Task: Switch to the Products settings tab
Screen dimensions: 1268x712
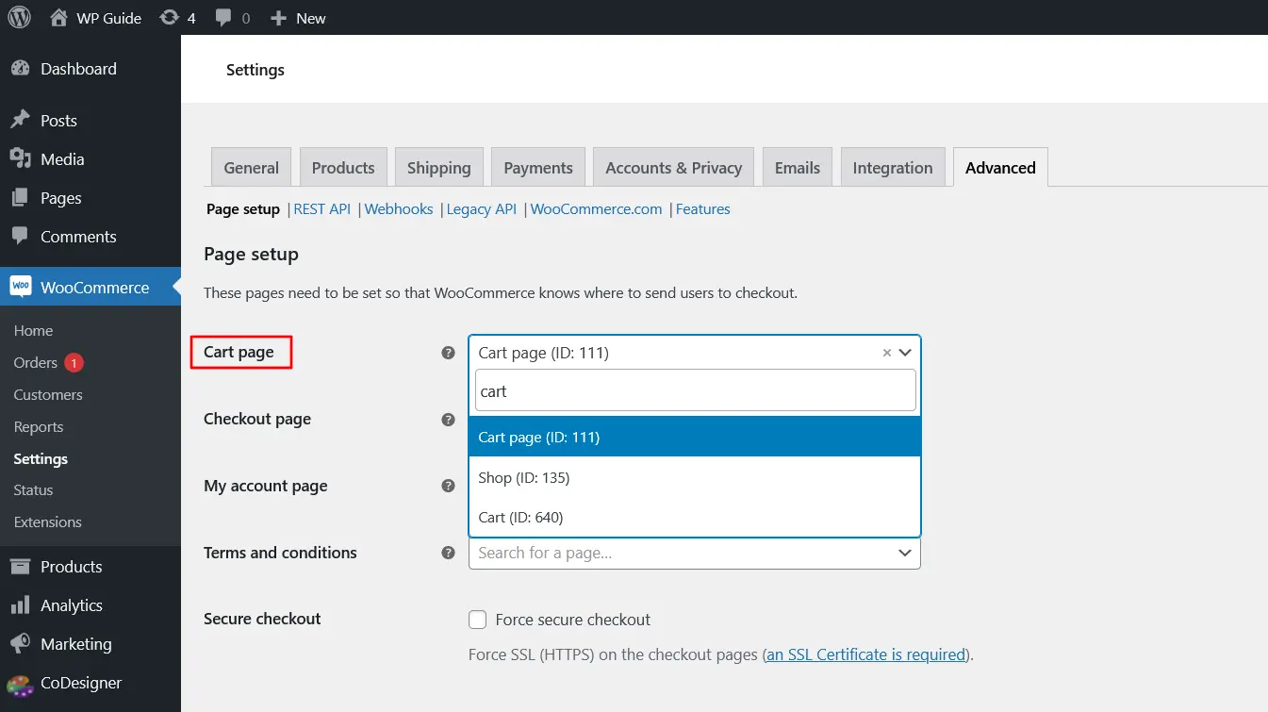Action: [x=343, y=168]
